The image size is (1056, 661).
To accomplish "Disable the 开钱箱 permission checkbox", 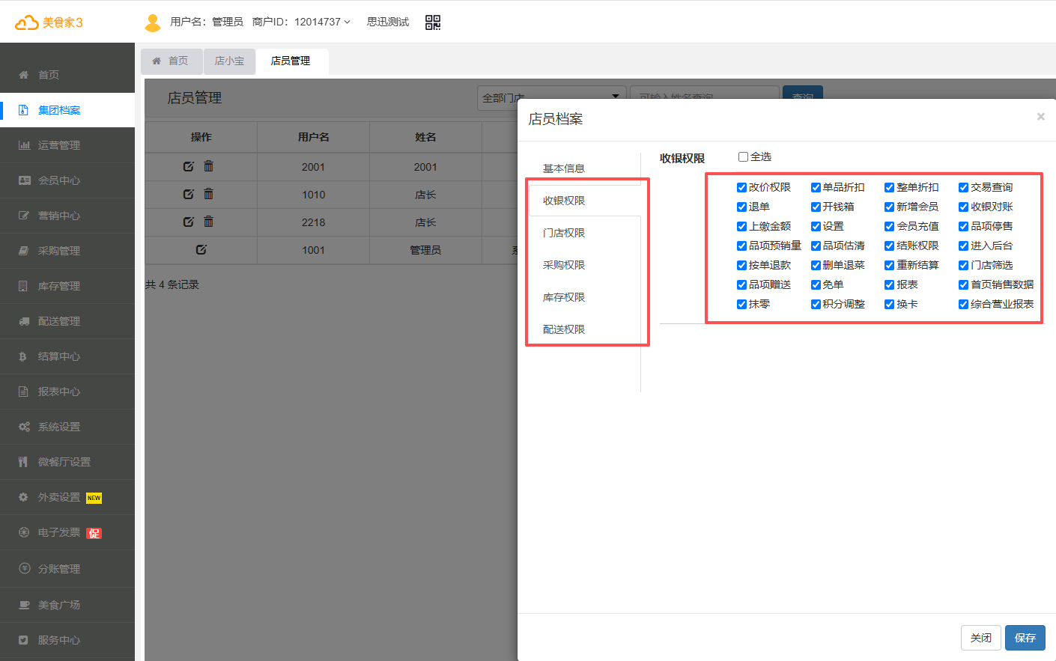I will pos(816,207).
